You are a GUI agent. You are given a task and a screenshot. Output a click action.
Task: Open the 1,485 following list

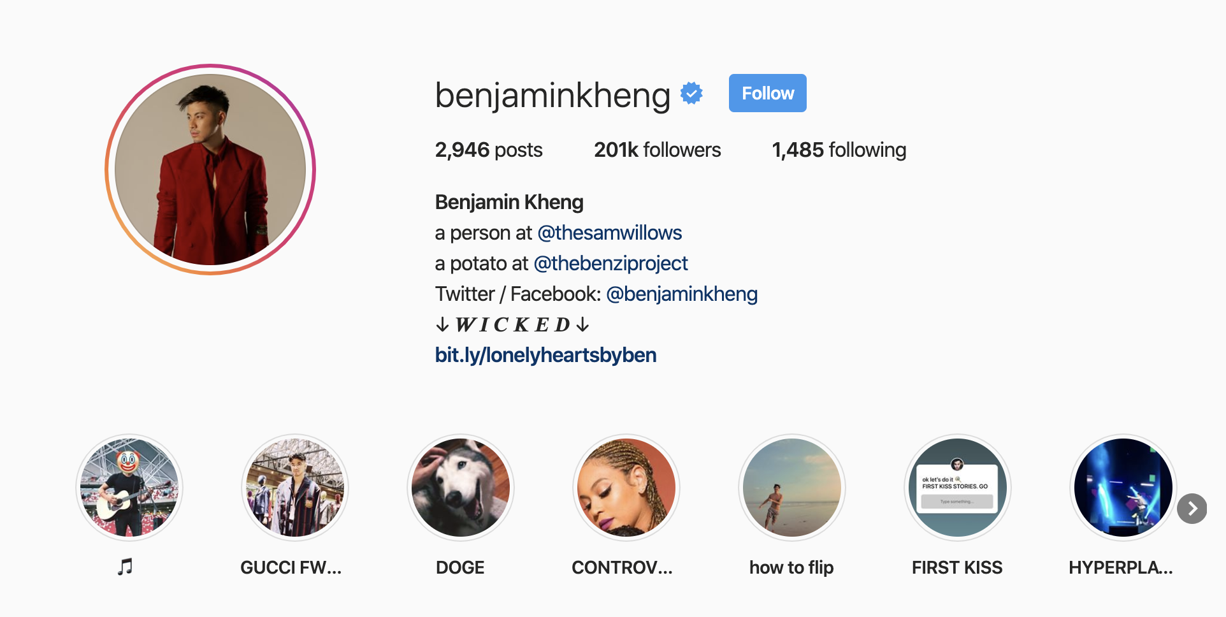(839, 150)
